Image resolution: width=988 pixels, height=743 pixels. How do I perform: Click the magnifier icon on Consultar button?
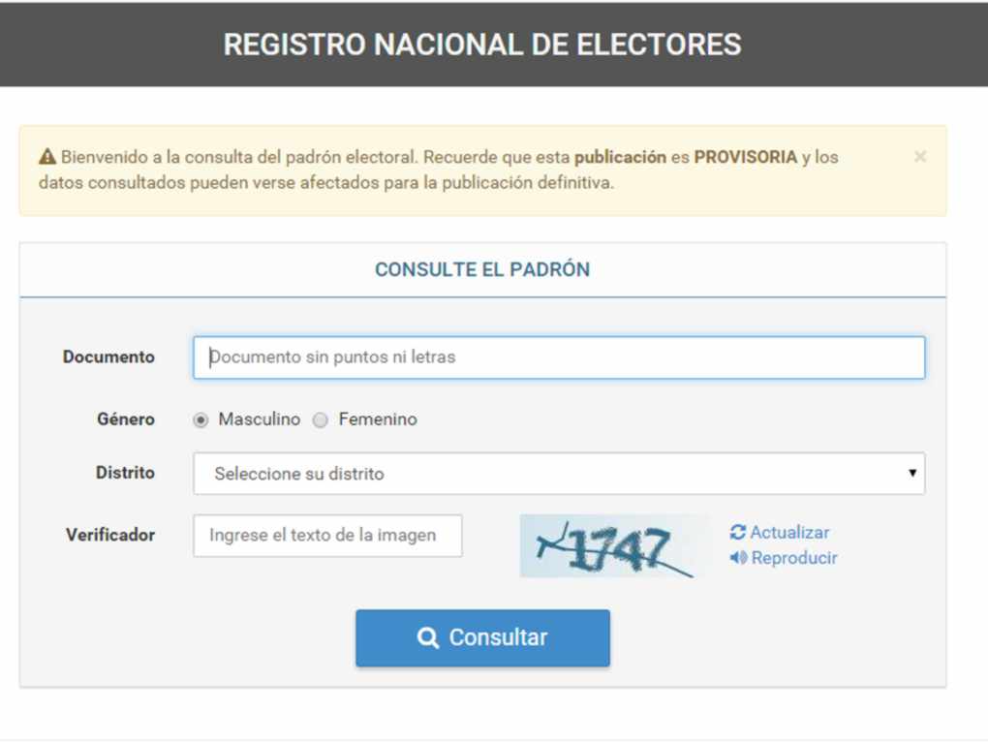tap(427, 637)
